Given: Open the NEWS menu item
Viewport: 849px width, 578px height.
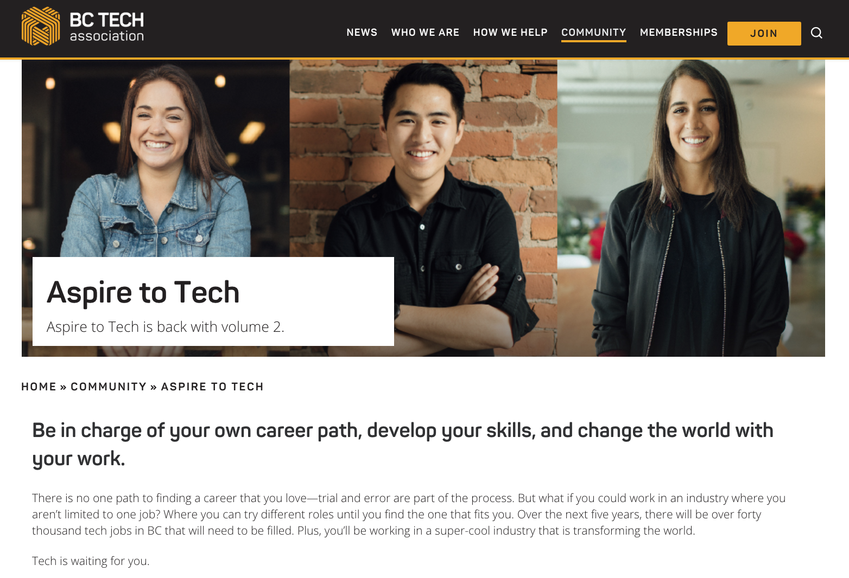Looking at the screenshot, I should 362,33.
